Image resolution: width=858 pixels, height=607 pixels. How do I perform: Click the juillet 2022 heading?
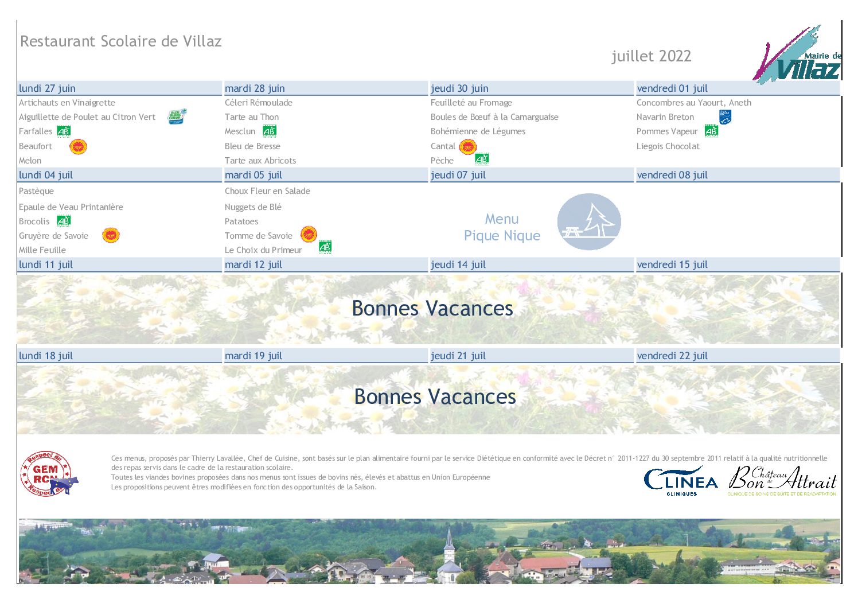coord(652,56)
